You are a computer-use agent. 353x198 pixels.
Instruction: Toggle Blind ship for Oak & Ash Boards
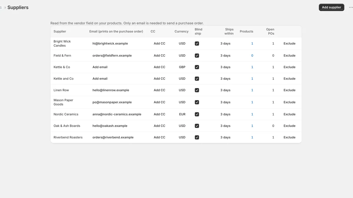pos(197,126)
